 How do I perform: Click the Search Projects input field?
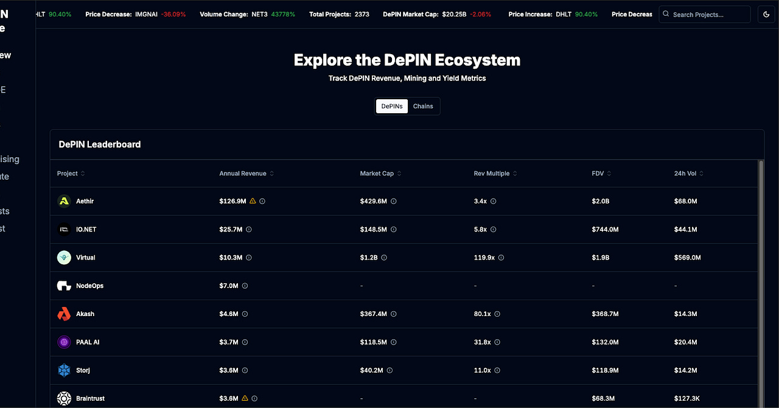(705, 14)
